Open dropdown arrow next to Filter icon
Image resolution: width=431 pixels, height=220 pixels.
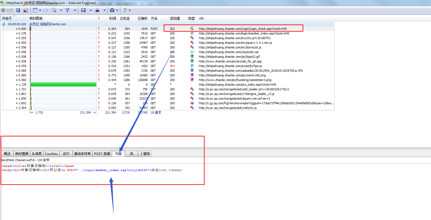(x=75, y=10)
